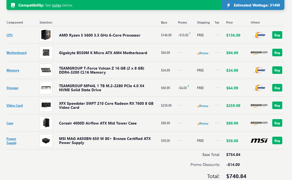292x180 pixels.
Task: Open the TEAMGROUP MP44L SSD thumbnail
Action: tap(46, 88)
